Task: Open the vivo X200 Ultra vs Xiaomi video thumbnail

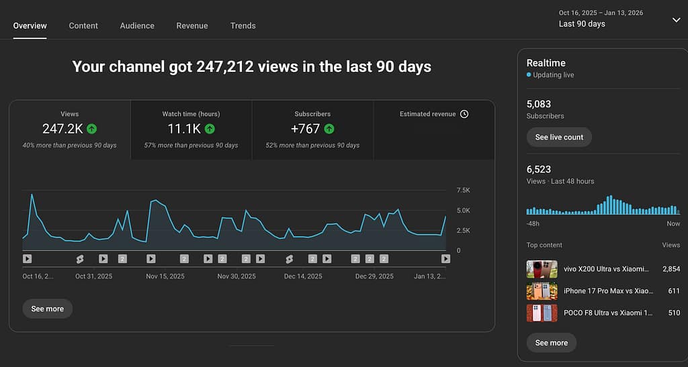Action: pyautogui.click(x=542, y=269)
